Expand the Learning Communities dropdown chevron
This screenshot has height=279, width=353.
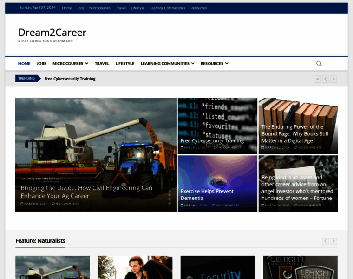[x=193, y=64]
